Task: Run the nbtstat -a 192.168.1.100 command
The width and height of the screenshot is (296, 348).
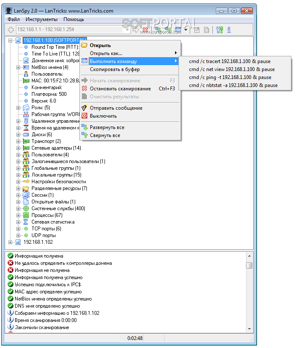Action: 235,85
